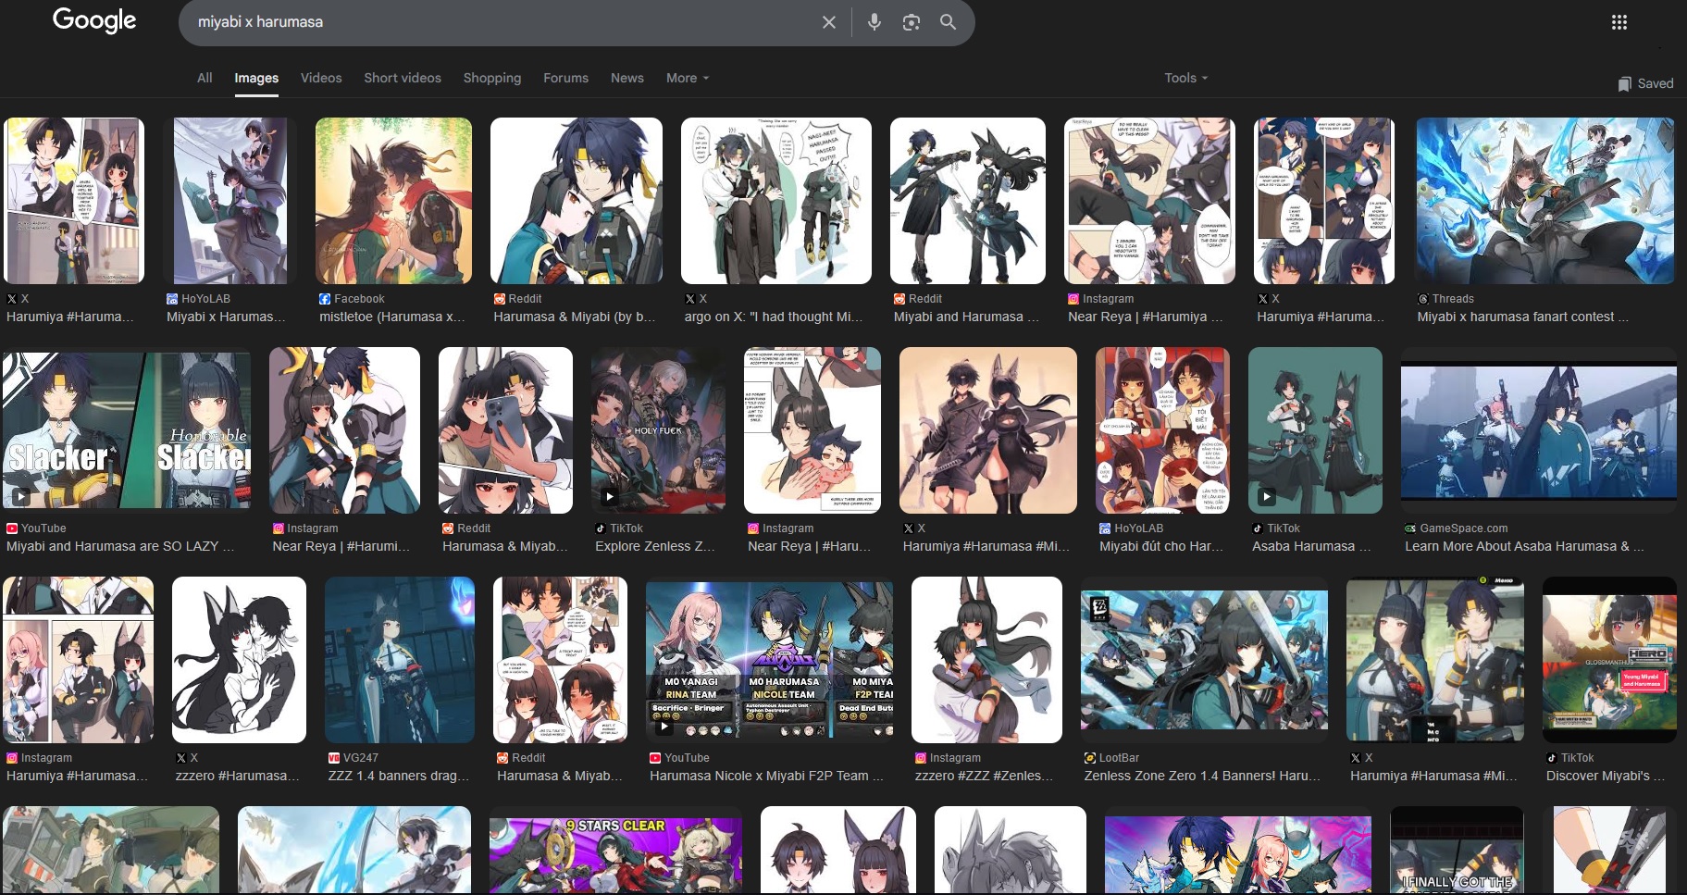Click the GameSpace.com source icon
Image resolution: width=1687 pixels, height=895 pixels.
tap(1410, 528)
